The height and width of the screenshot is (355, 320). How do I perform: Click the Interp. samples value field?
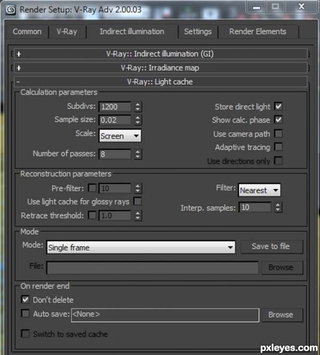(255, 207)
